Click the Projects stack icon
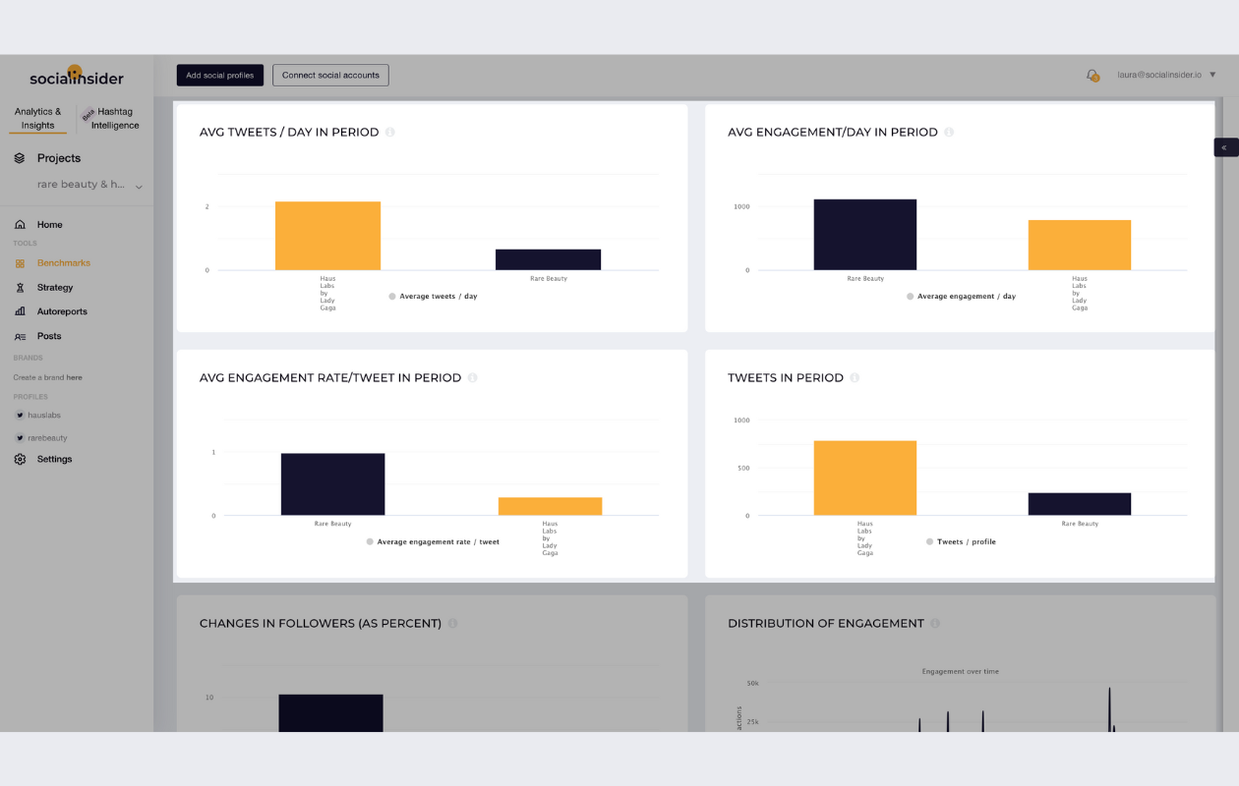The image size is (1239, 786). pyautogui.click(x=20, y=158)
